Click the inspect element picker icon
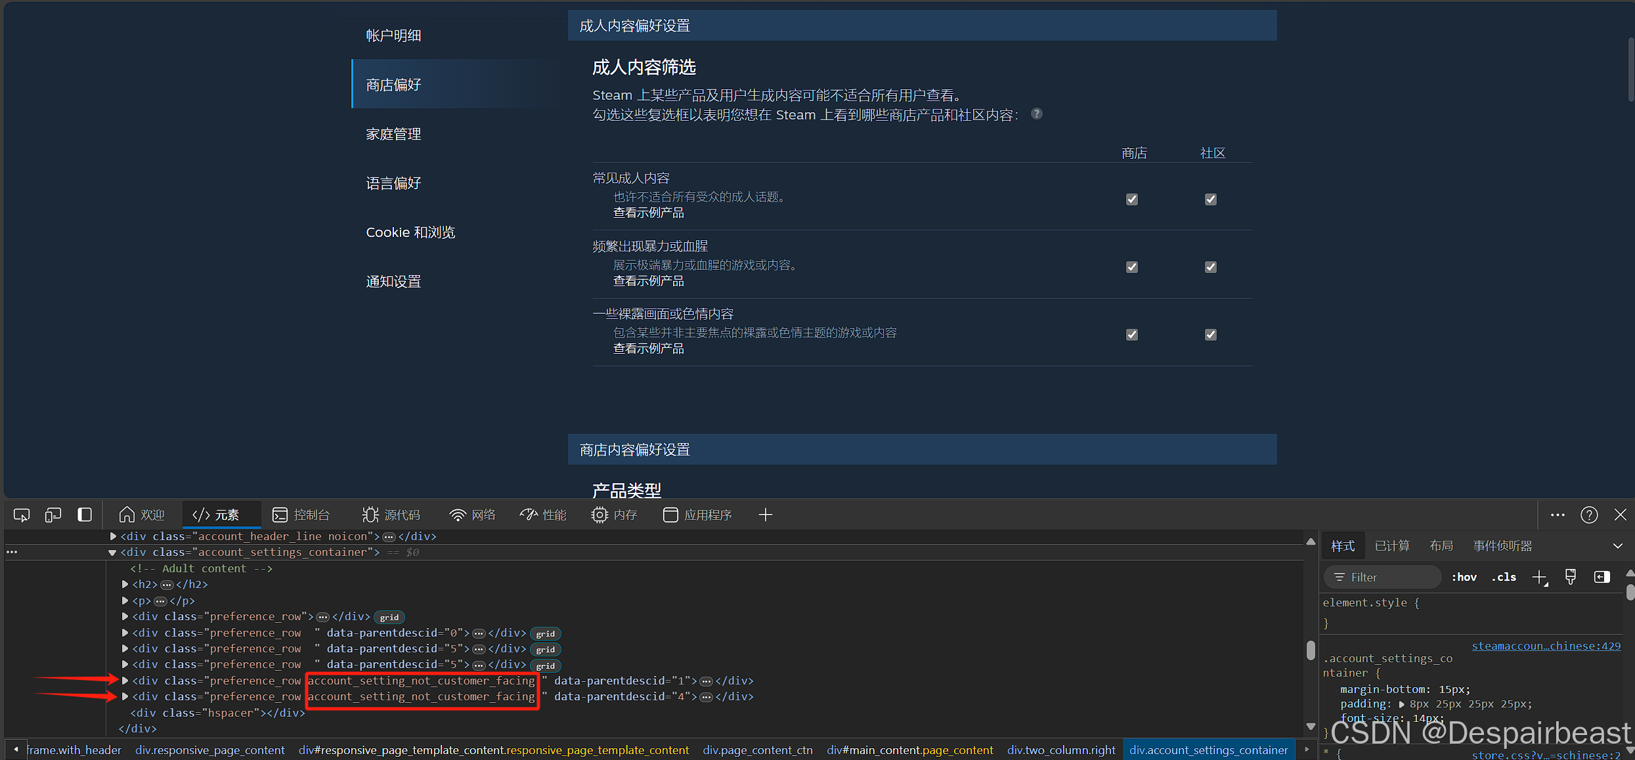This screenshot has height=760, width=1635. tap(22, 515)
